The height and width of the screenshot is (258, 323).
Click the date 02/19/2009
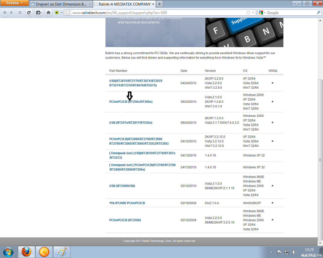(189, 203)
